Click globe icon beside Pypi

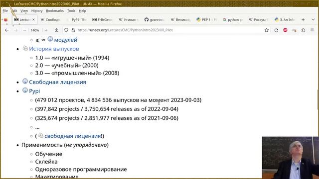tap(25, 90)
